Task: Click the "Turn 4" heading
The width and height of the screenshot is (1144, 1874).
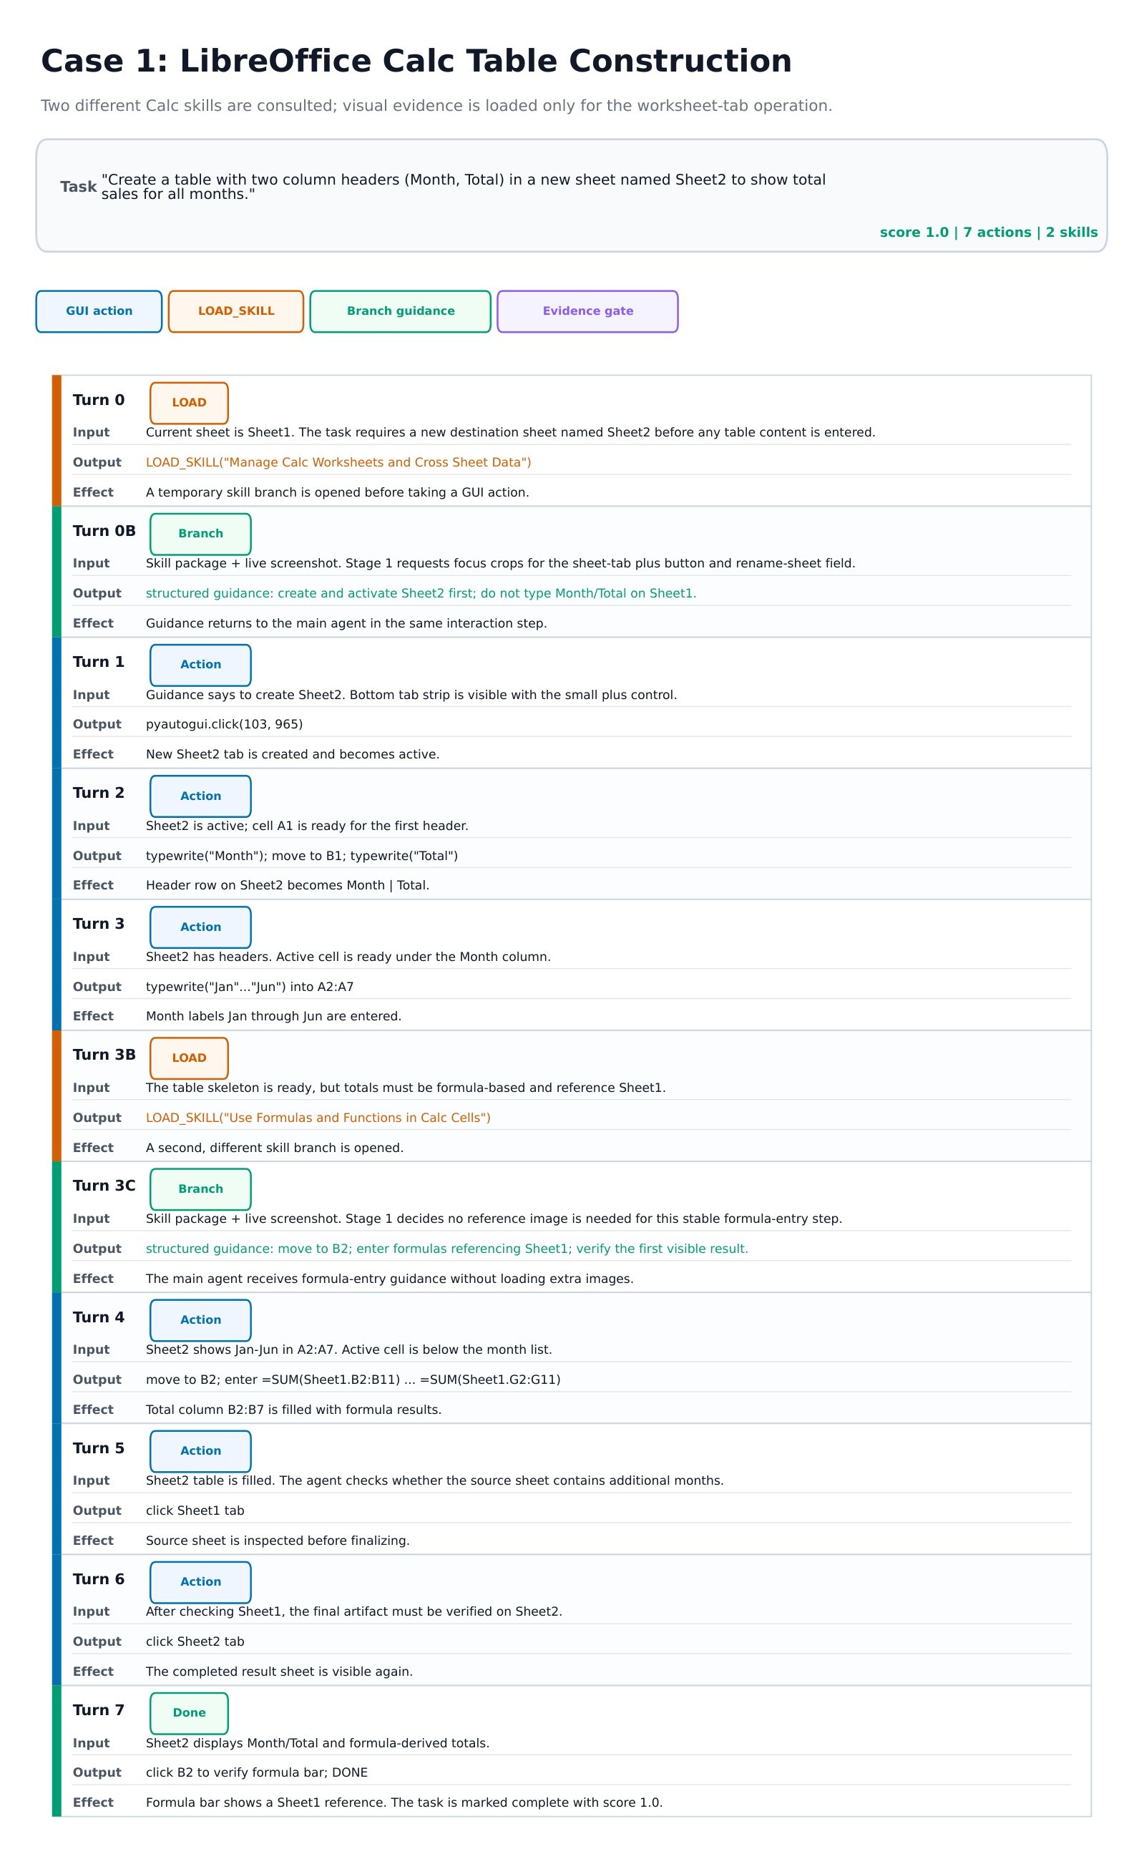Action: 99,1317
